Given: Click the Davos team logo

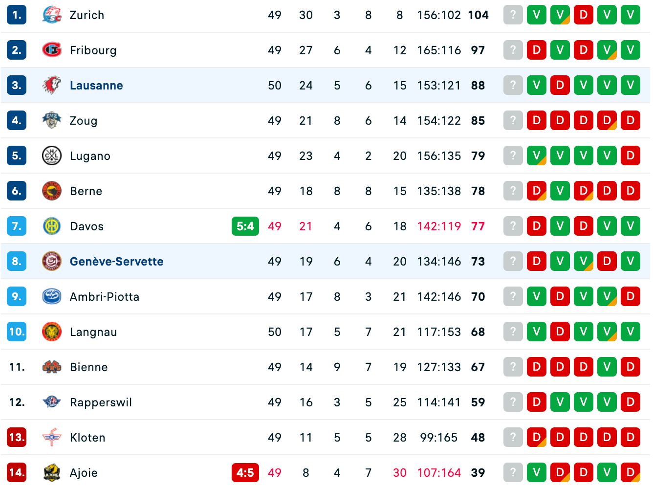Looking at the screenshot, I should pyautogui.click(x=51, y=226).
